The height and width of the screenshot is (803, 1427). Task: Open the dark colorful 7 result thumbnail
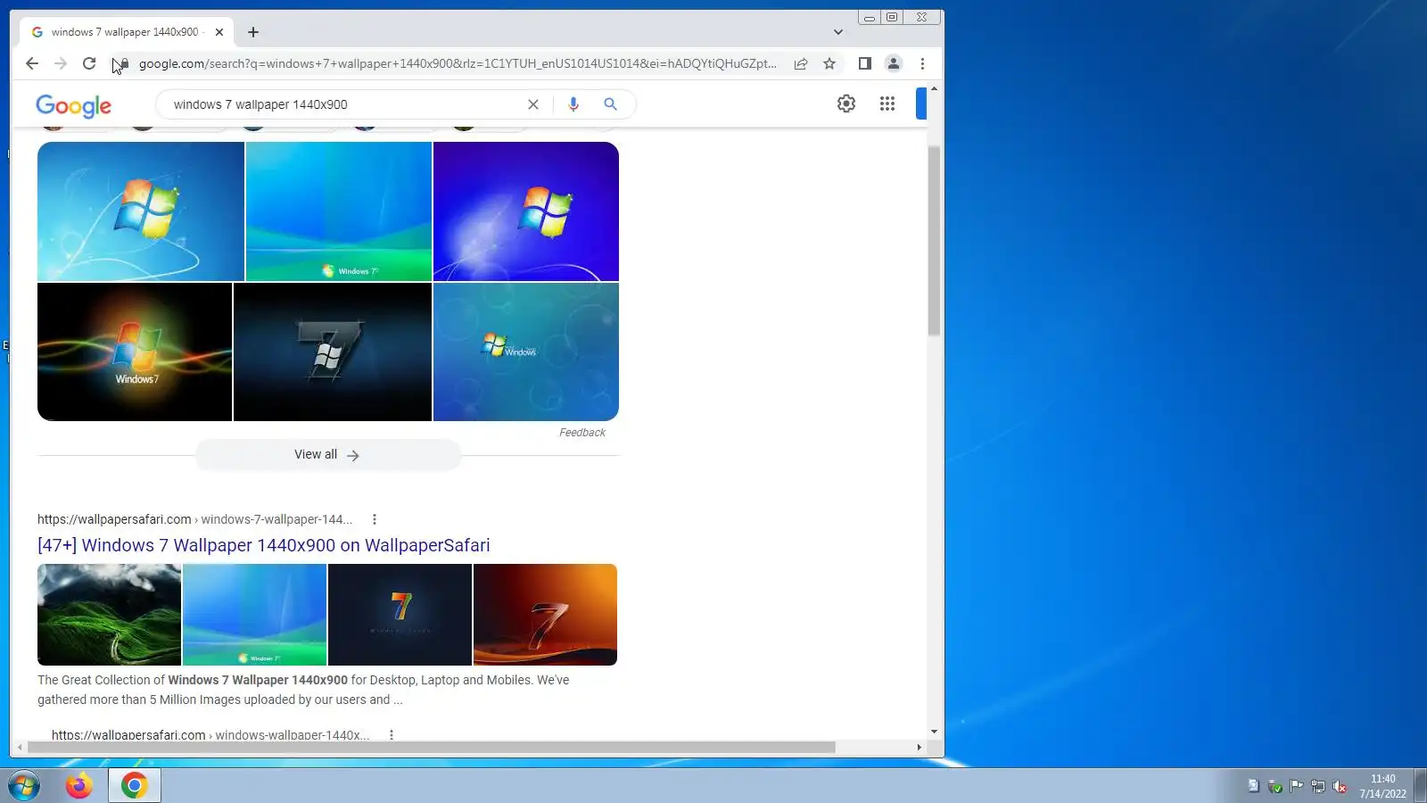click(400, 615)
